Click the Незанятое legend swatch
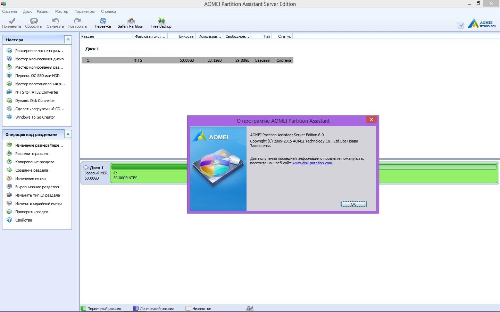 [188, 308]
